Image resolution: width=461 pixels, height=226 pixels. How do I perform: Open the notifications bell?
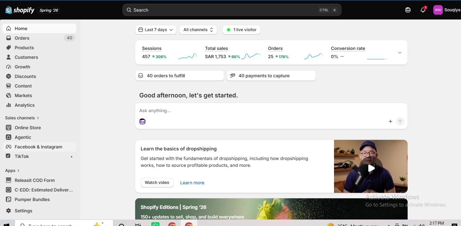point(423,10)
